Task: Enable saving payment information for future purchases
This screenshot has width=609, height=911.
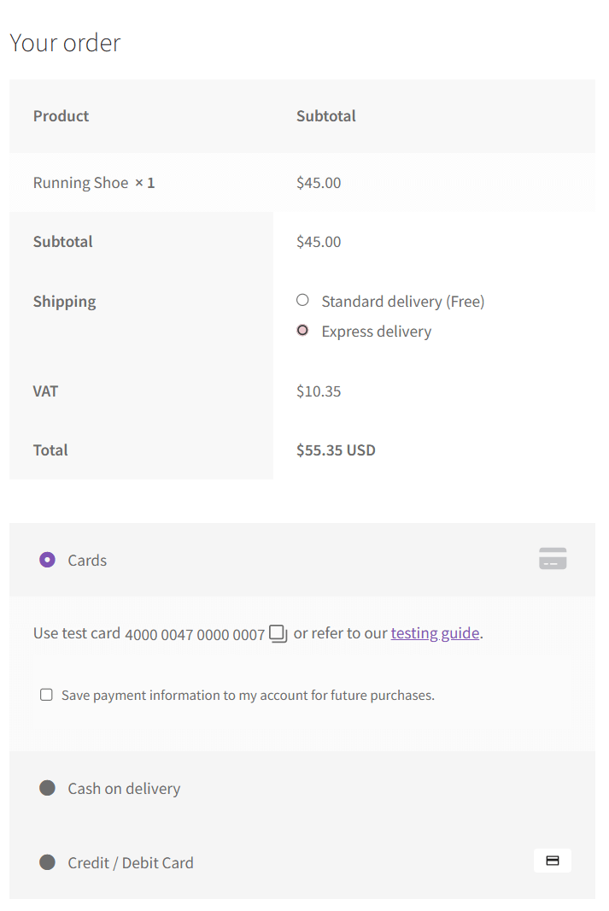Action: click(x=46, y=694)
